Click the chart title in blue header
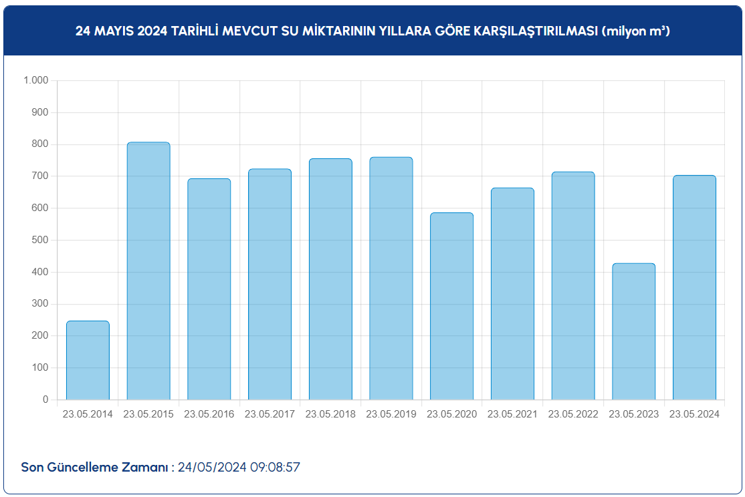This screenshot has height=497, width=745. 372,31
